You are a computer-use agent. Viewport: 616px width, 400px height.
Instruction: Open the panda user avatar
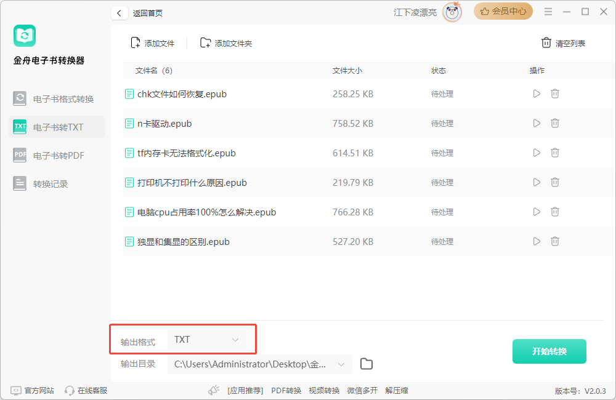point(452,12)
